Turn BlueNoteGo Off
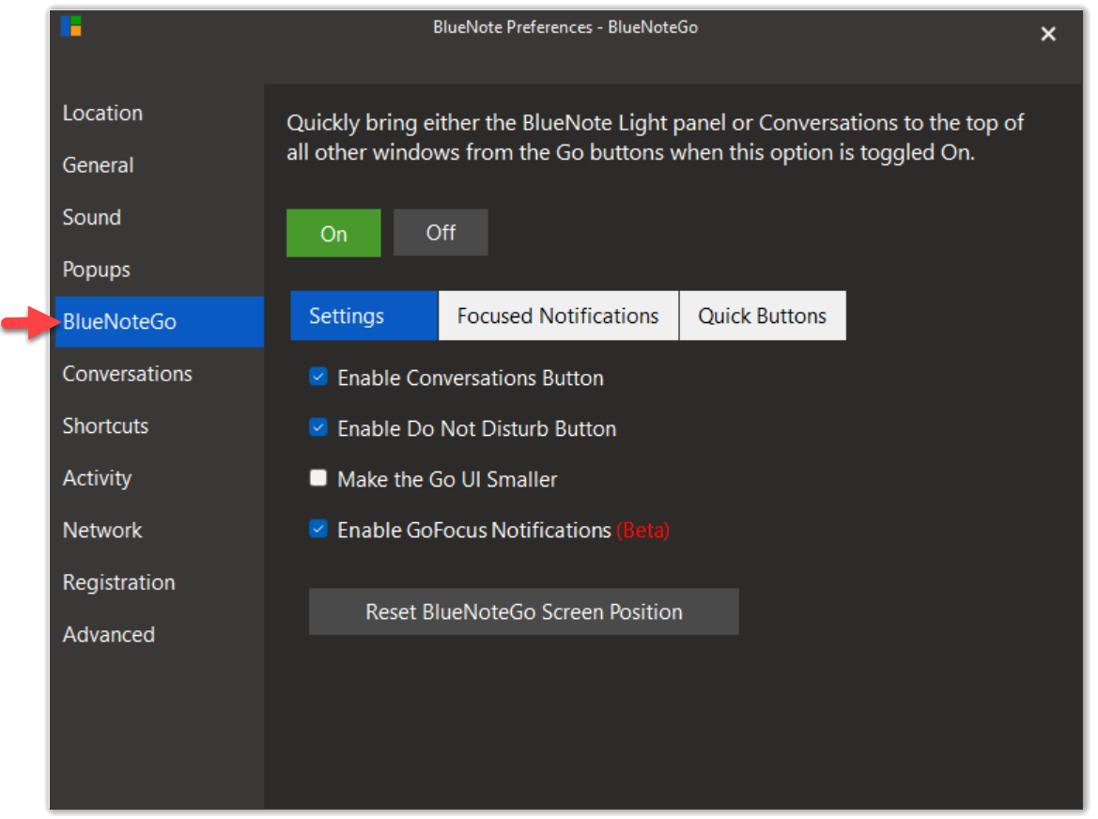Image resolution: width=1098 pixels, height=819 pixels. click(441, 232)
